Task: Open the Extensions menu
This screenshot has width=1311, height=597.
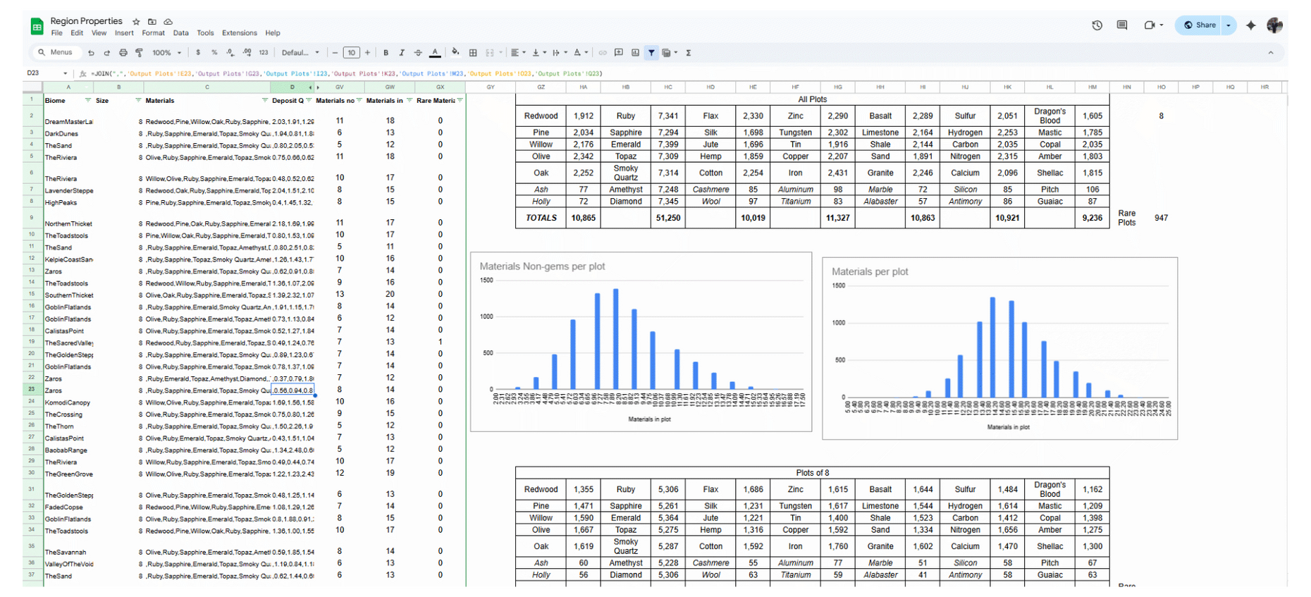Action: (x=239, y=33)
